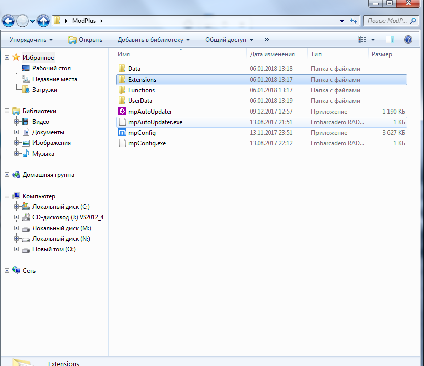Viewport: 424px width, 366px height.
Task: Select the mpConfig.exe file icon
Action: [122, 143]
